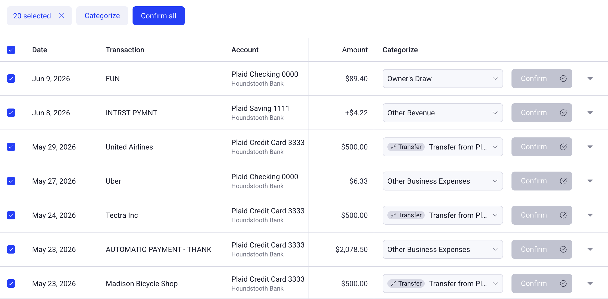This screenshot has height=299, width=608.
Task: Expand details arrow for FUN row
Action: coord(590,79)
